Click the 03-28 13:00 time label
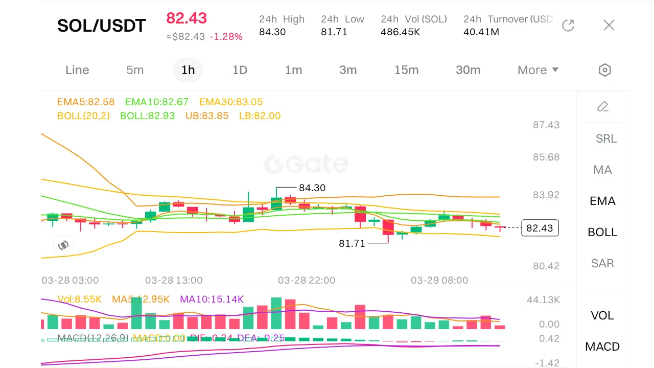The image size is (654, 368). [174, 280]
